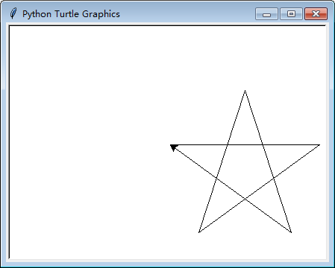Maximize the Python Turtle Graphics window
The width and height of the screenshot is (335, 268).
[x=291, y=13]
